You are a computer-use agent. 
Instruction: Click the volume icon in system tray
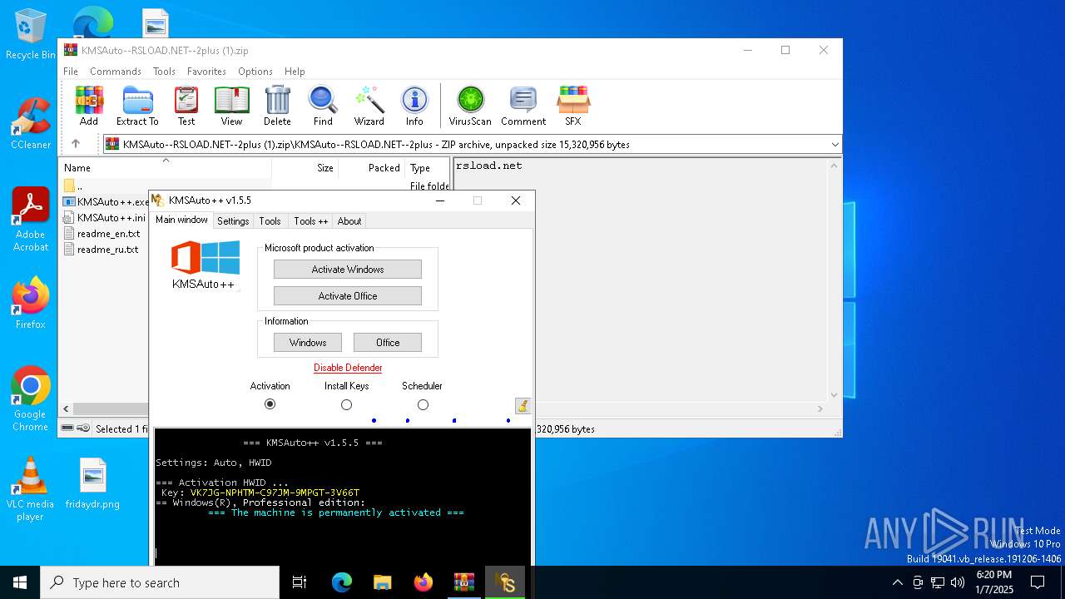[x=958, y=582]
